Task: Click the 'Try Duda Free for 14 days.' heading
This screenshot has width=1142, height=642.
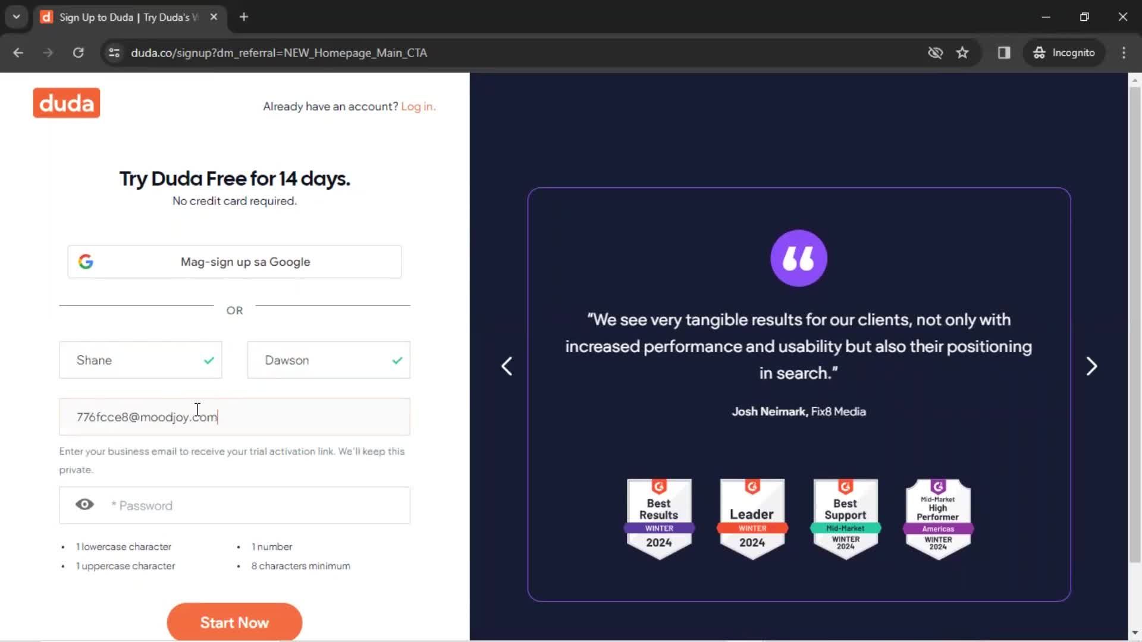Action: click(x=234, y=178)
